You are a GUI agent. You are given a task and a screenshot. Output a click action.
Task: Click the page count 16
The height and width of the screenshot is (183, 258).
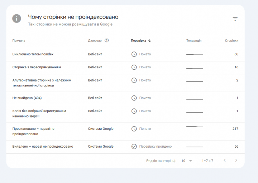pos(236,67)
